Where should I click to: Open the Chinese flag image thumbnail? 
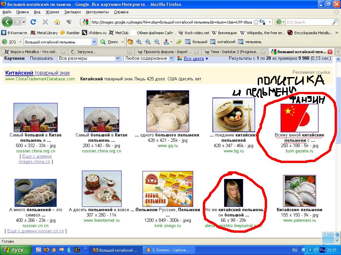coord(299,118)
